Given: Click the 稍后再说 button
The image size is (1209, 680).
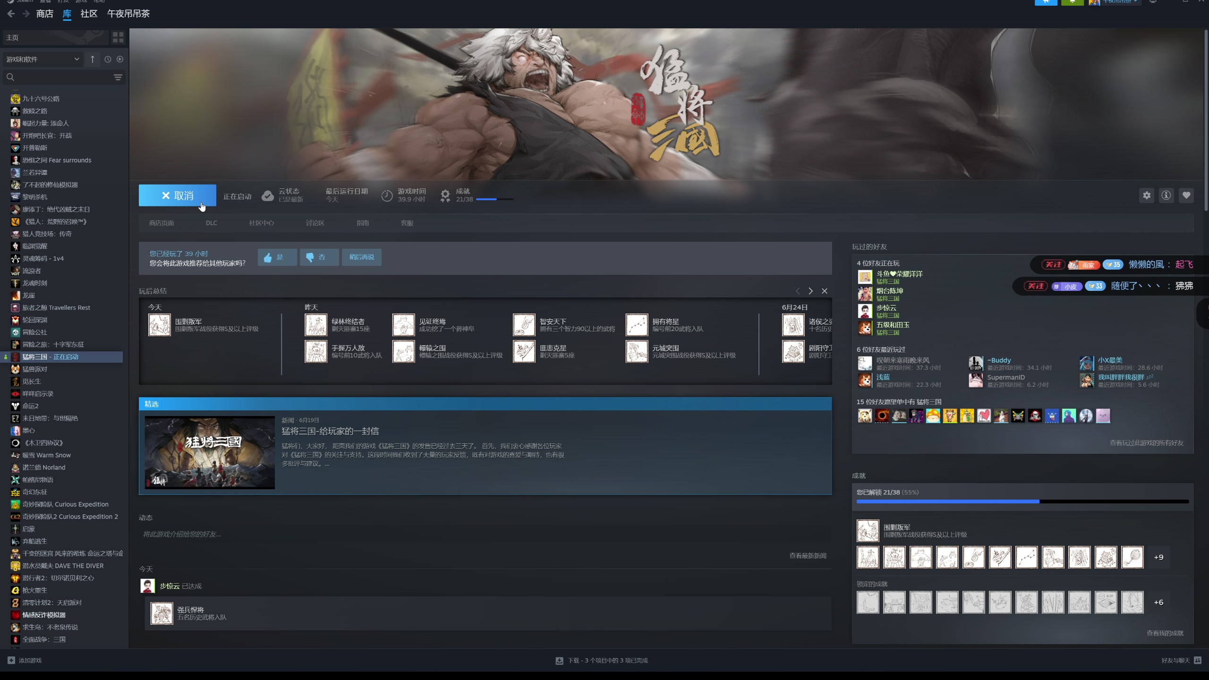Looking at the screenshot, I should pos(362,257).
